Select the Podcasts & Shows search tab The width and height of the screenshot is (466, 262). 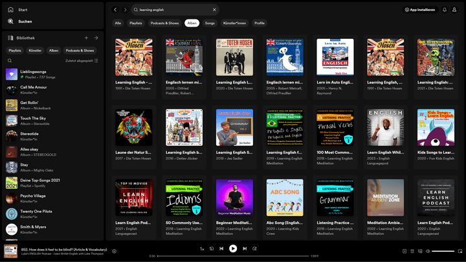click(164, 23)
